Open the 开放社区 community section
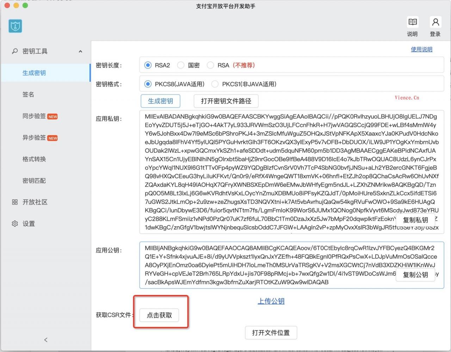 [x=35, y=202]
